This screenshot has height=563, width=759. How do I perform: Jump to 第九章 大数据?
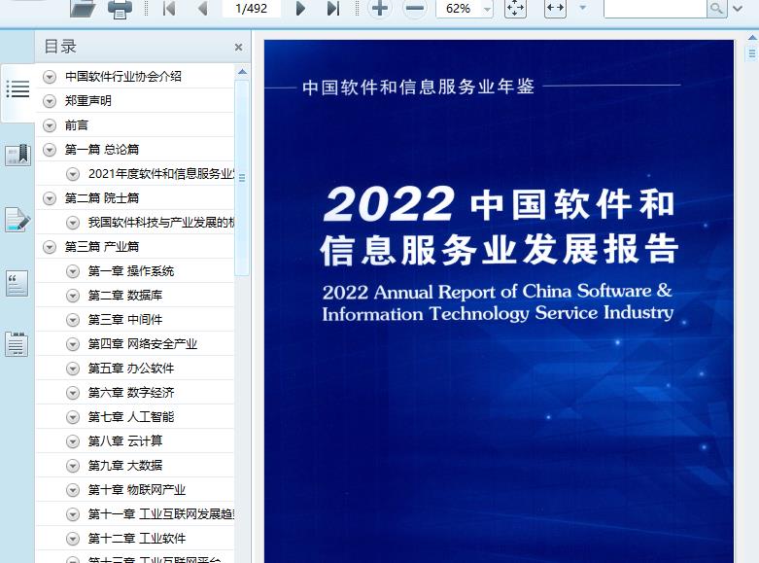click(x=125, y=466)
